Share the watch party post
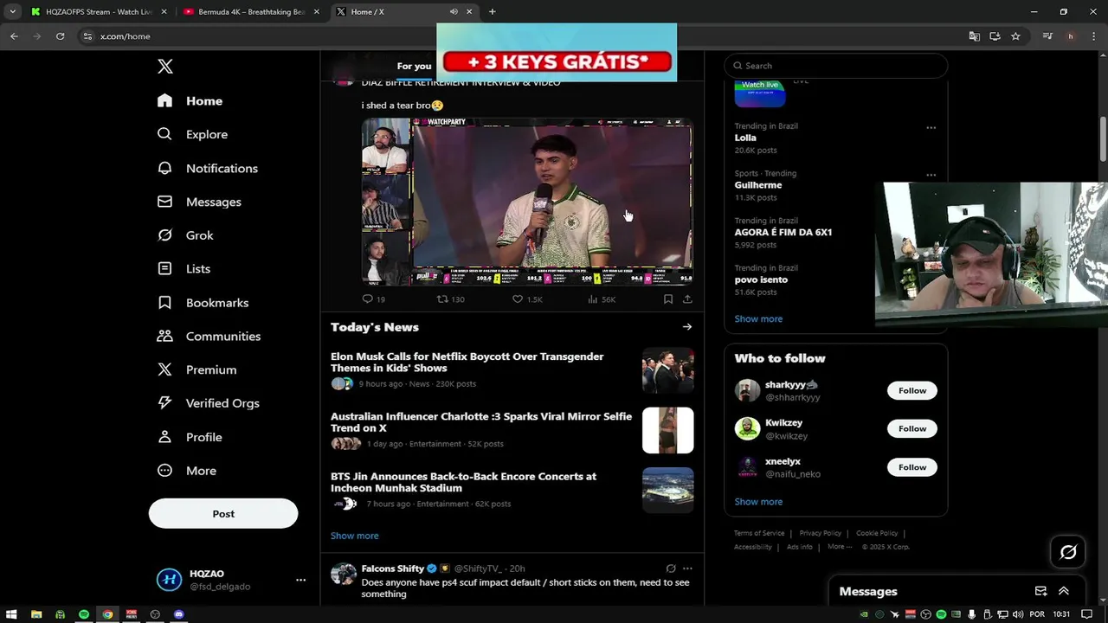 (687, 299)
